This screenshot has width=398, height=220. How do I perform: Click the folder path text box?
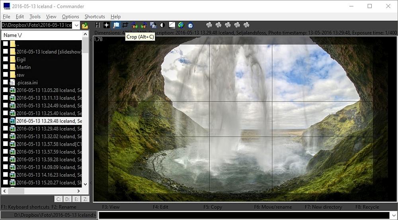point(37,25)
